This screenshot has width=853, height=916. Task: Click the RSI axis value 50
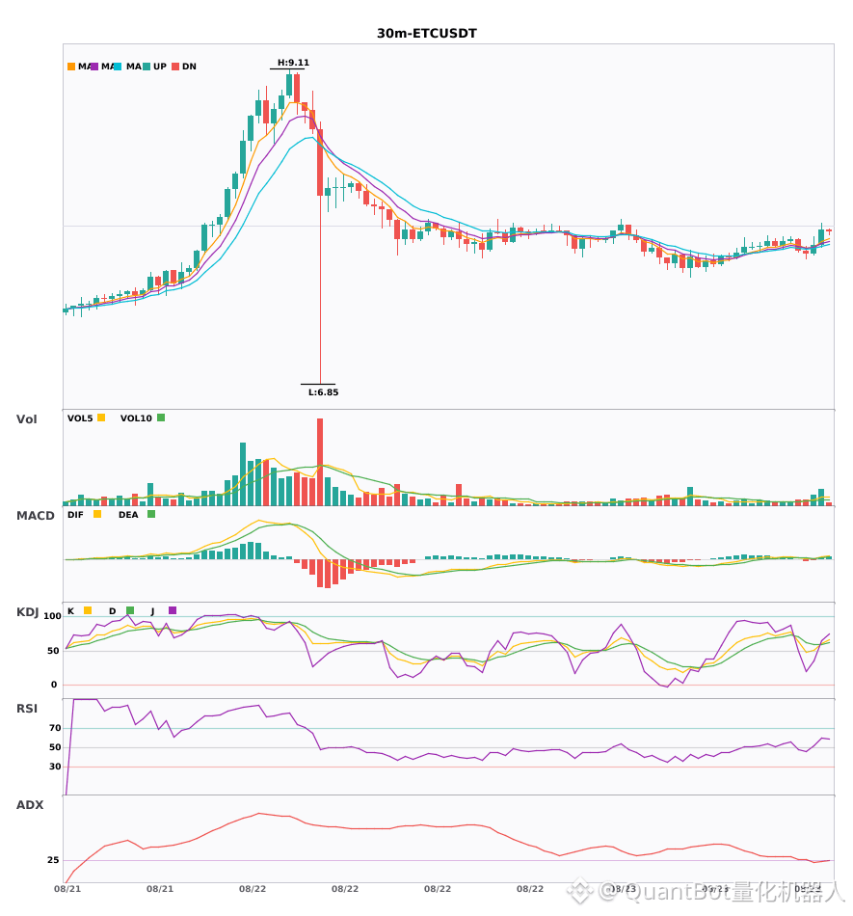point(56,747)
